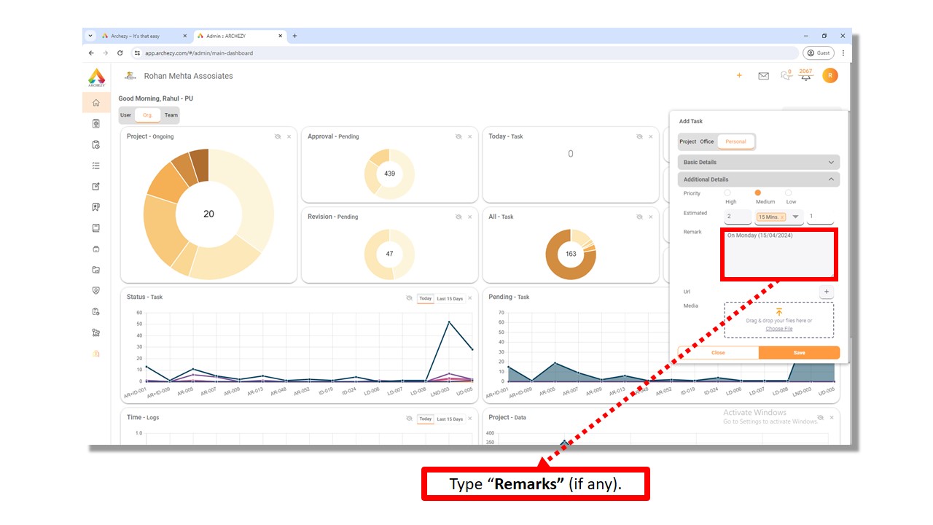Open the shield user icon in sidebar
Image resolution: width=933 pixels, height=525 pixels.
[96, 290]
